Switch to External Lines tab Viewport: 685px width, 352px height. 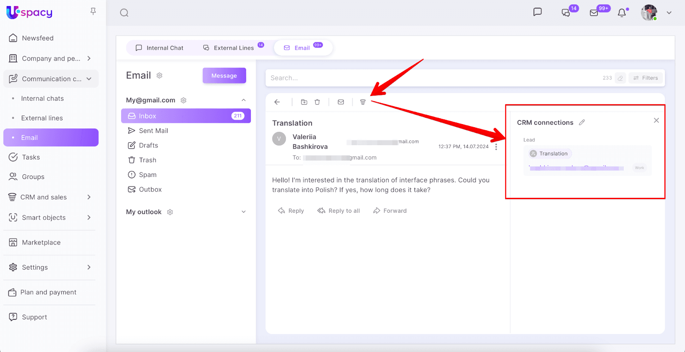(229, 48)
